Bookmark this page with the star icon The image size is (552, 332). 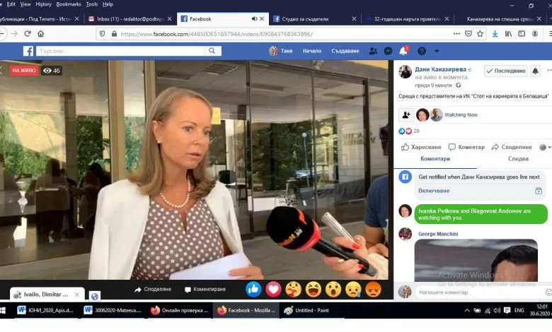(x=480, y=34)
